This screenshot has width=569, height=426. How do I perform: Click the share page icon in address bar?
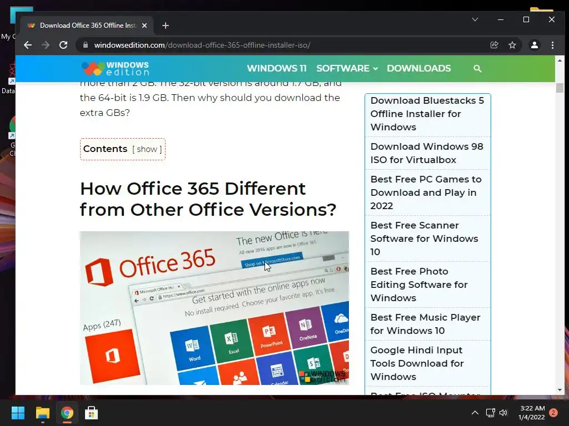pos(494,45)
